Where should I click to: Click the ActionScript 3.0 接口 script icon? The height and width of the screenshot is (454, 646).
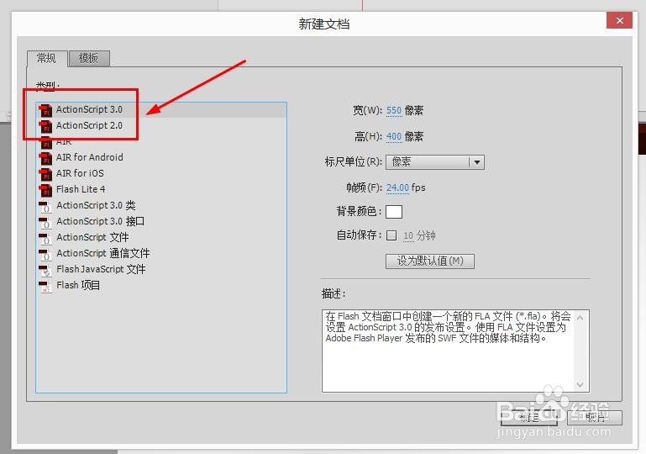point(45,222)
